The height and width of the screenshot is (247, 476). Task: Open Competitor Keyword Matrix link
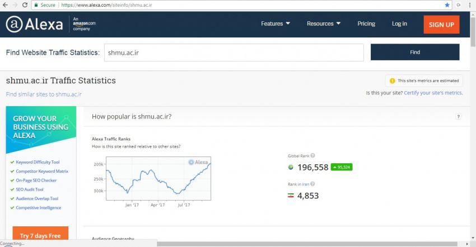click(x=42, y=171)
